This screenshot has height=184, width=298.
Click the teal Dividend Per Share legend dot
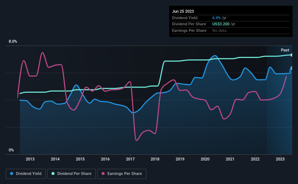point(53,173)
